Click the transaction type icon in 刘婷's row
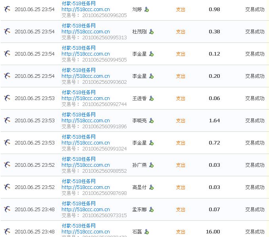Image resolution: width=269 pixels, height=237 pixels. point(7,9)
